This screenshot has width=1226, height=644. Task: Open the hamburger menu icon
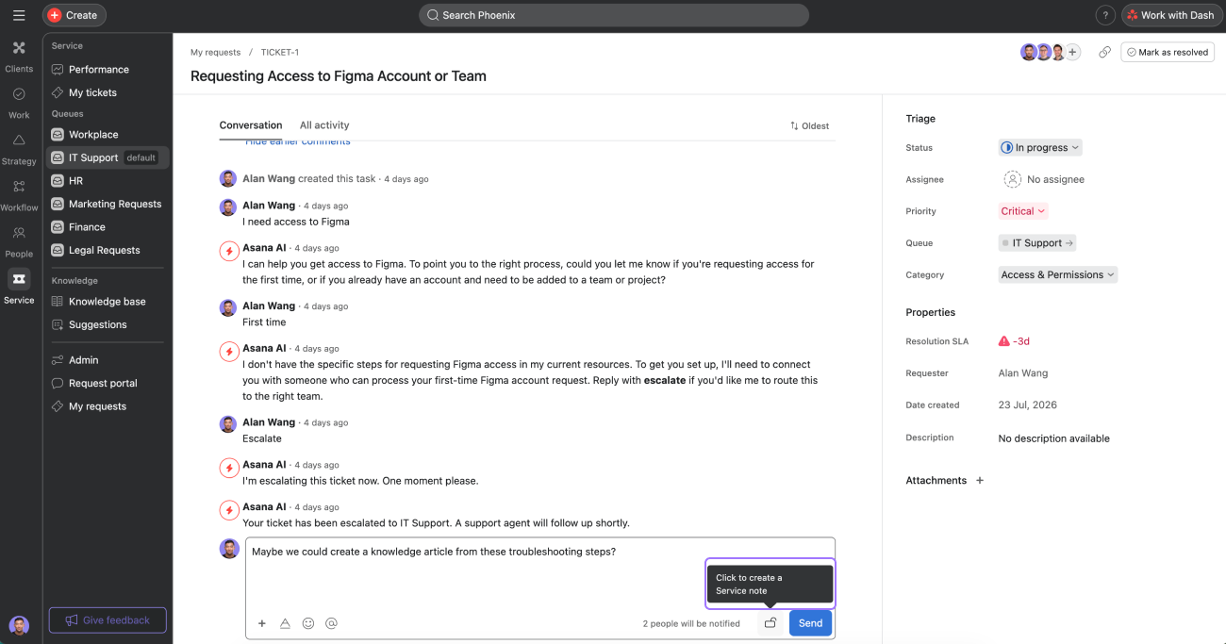(x=19, y=15)
